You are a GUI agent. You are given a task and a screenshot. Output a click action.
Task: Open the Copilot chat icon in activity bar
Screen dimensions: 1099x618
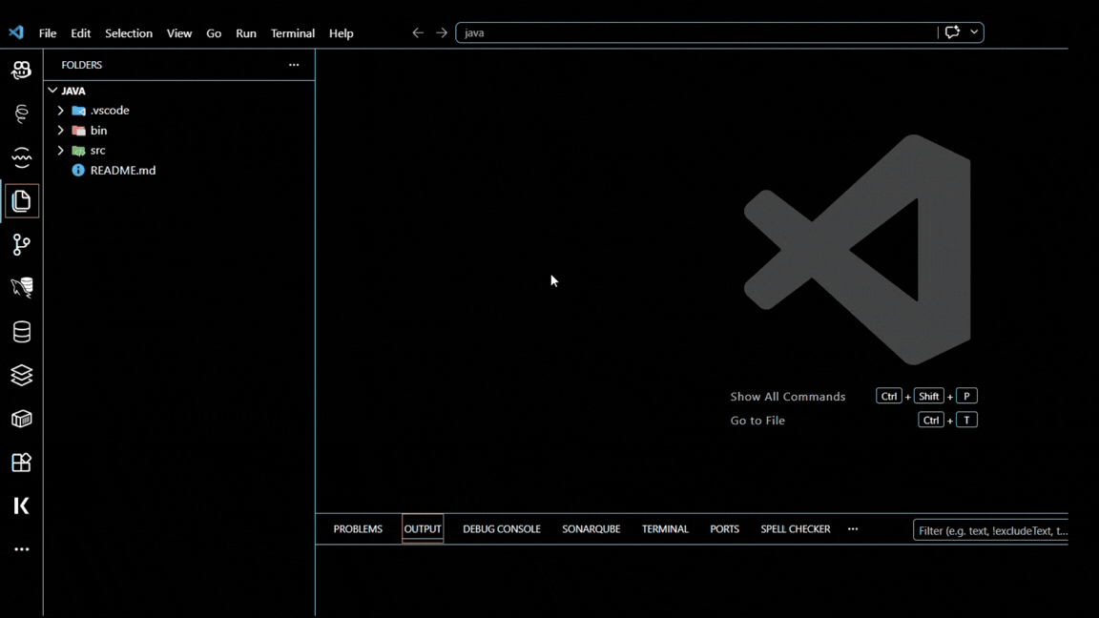[21, 70]
